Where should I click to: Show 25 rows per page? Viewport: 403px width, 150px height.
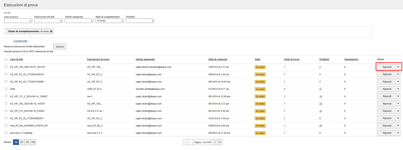[22, 142]
